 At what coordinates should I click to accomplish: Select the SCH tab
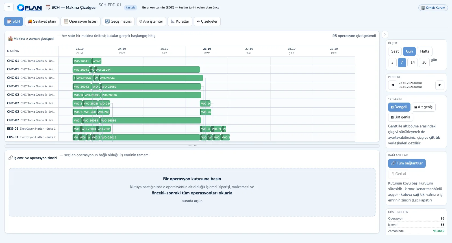(14, 21)
